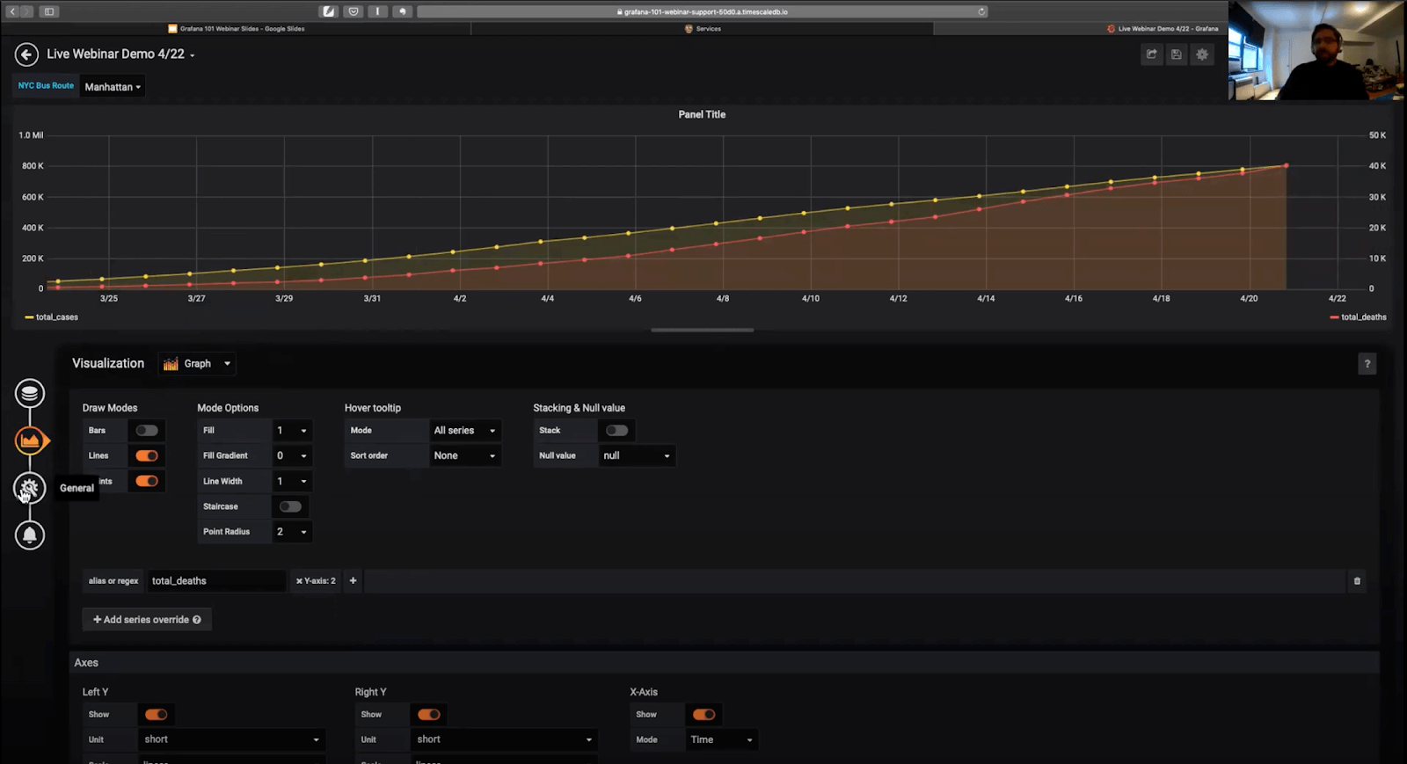Disable the Lines draw mode toggle

[x=147, y=455]
